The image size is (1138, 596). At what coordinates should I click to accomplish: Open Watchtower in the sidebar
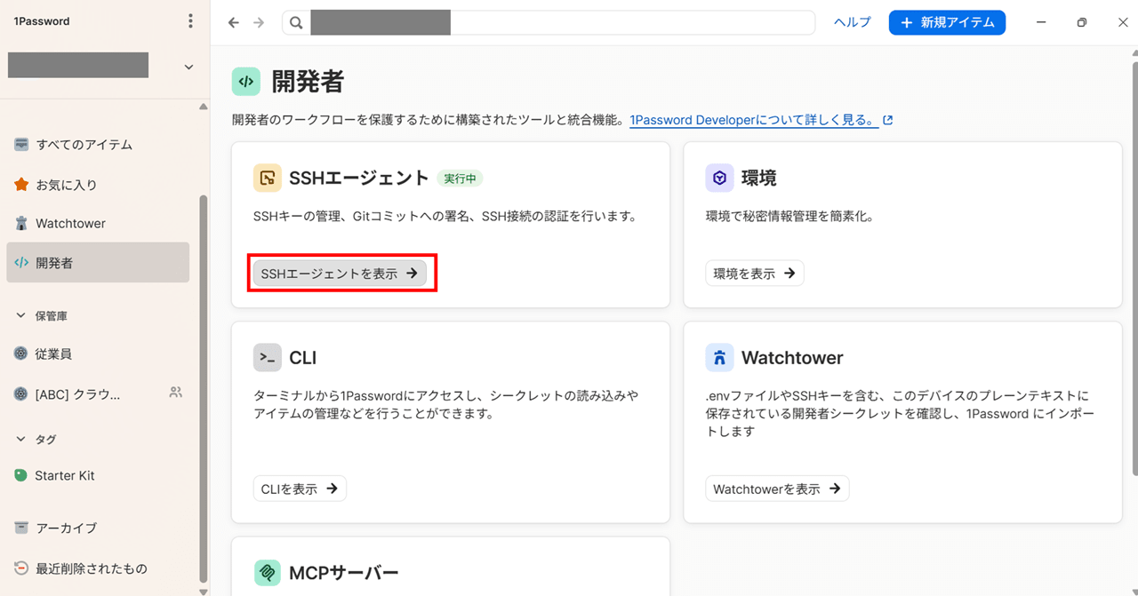pyautogui.click(x=98, y=223)
